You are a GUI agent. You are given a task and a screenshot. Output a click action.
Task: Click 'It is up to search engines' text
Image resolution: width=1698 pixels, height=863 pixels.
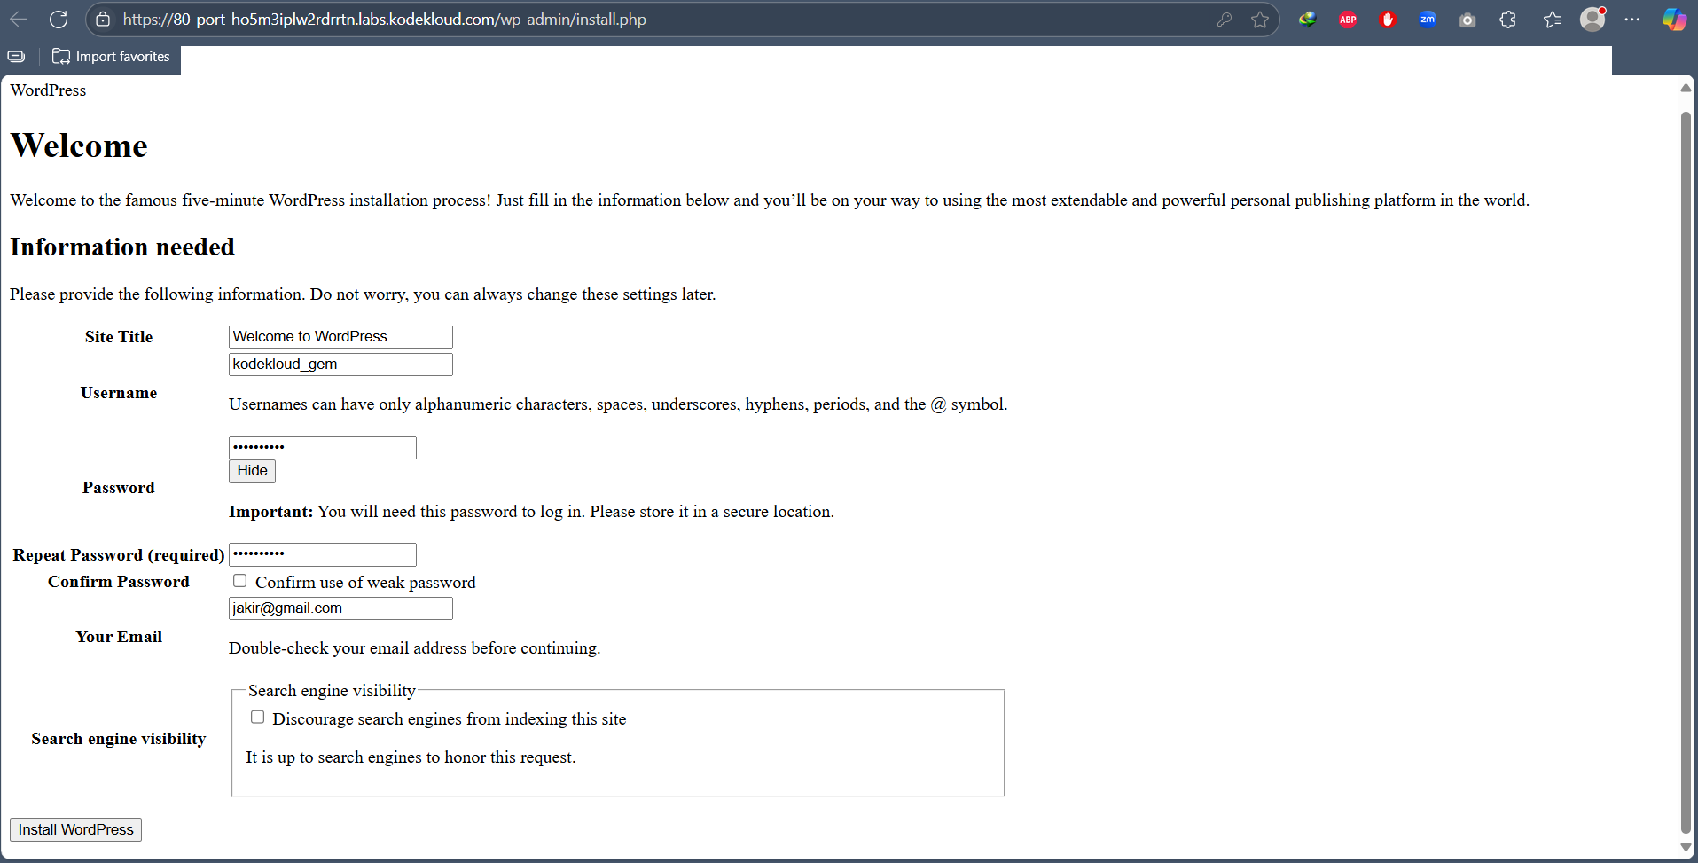tap(411, 757)
